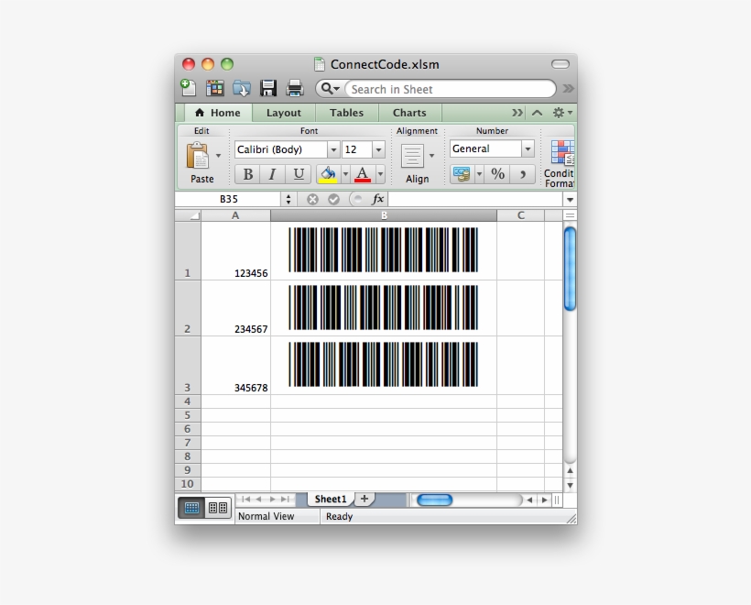The image size is (751, 605).
Task: Click the Align text icon
Action: tap(412, 156)
